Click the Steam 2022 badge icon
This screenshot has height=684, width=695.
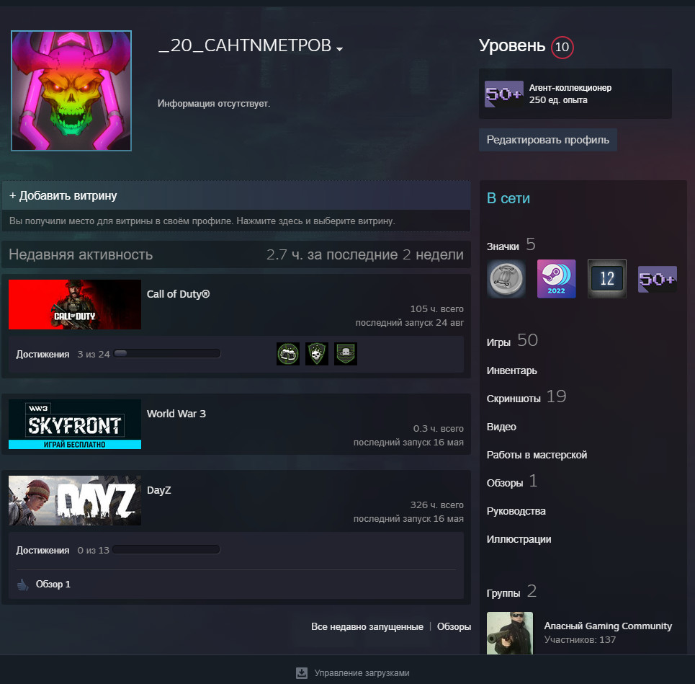[556, 279]
